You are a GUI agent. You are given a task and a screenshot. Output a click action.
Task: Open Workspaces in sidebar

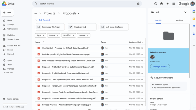(12, 29)
